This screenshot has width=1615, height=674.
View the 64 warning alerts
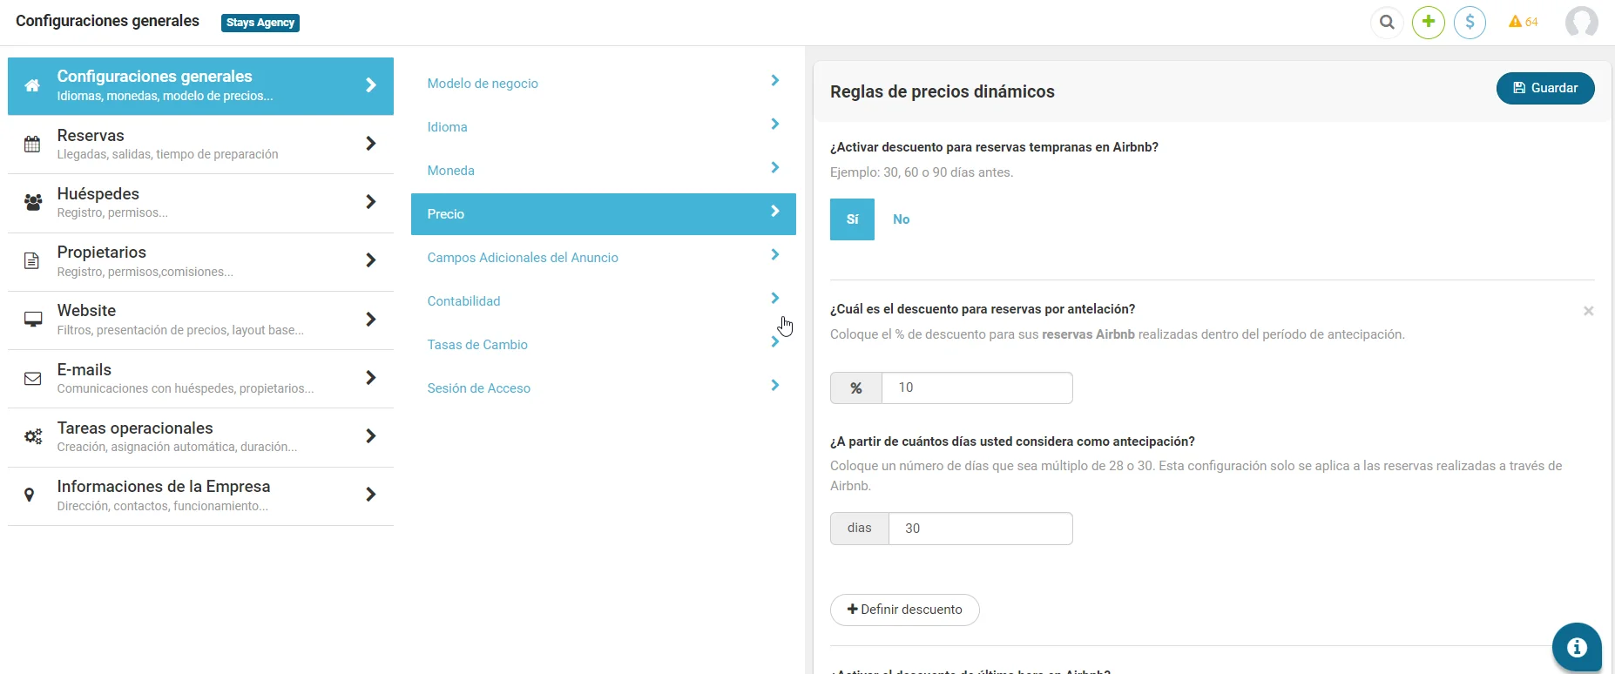(x=1524, y=22)
